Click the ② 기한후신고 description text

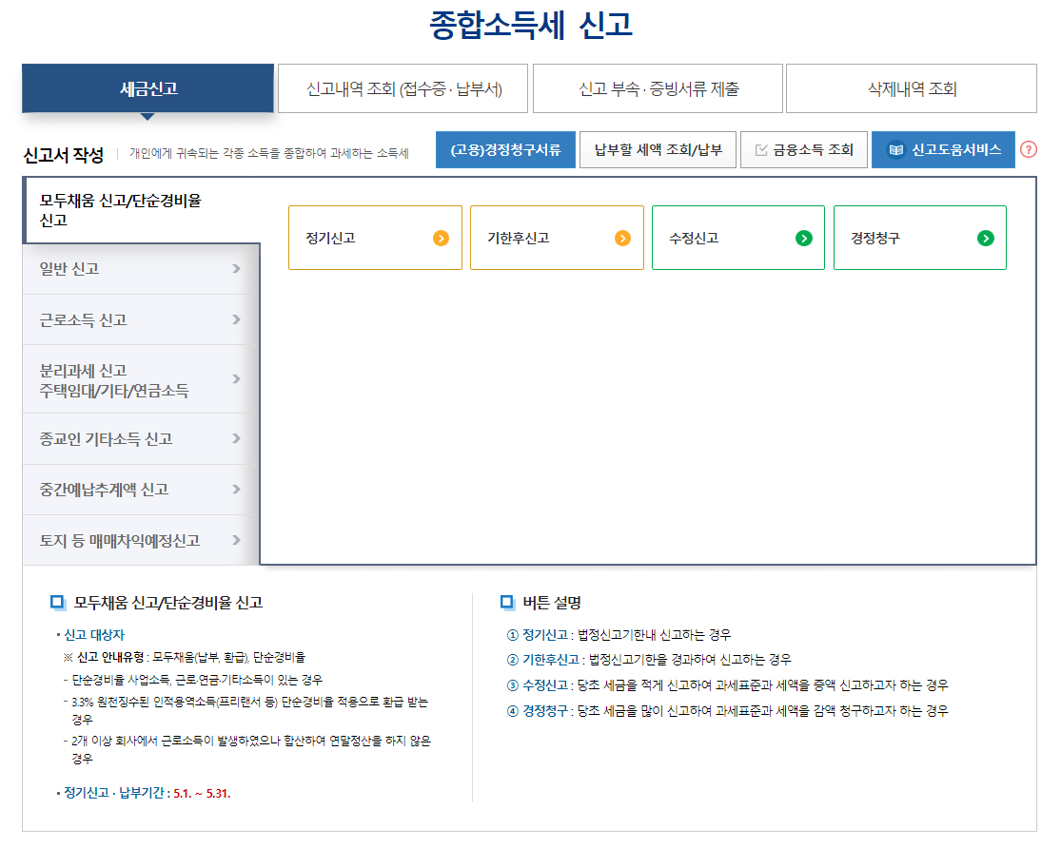coord(648,660)
